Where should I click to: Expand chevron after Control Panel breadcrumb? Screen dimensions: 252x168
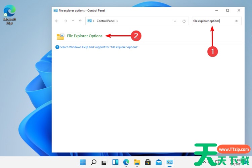[117, 21]
